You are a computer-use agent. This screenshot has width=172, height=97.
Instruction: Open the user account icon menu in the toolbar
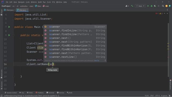[x=127, y=6]
